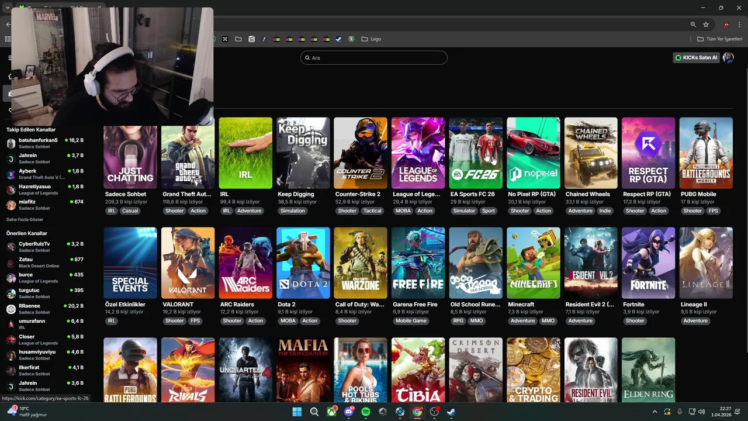
Task: Click the Kick search field
Action: tap(374, 58)
